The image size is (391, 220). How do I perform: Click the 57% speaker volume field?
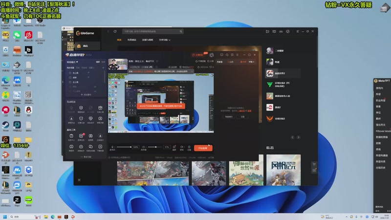coord(167,147)
